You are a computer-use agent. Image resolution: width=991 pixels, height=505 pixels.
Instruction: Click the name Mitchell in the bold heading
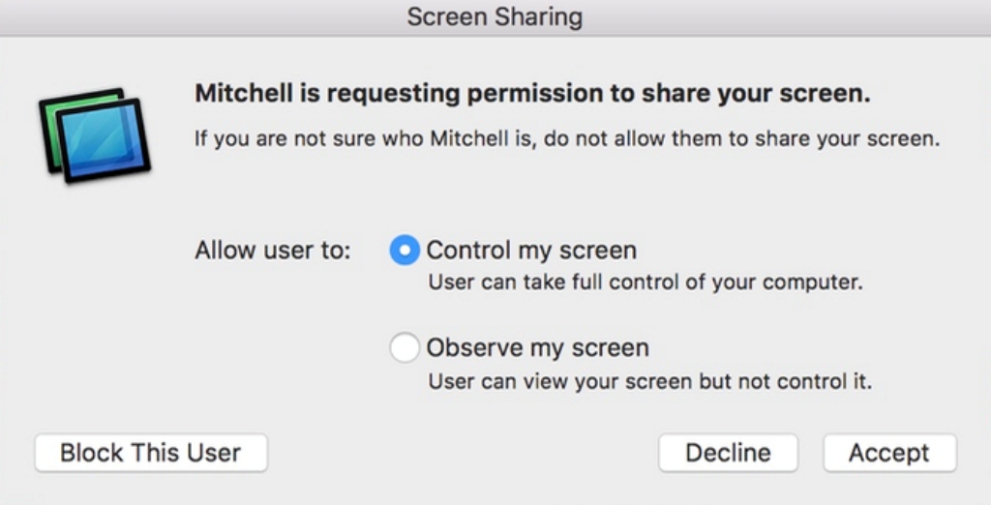tap(244, 94)
